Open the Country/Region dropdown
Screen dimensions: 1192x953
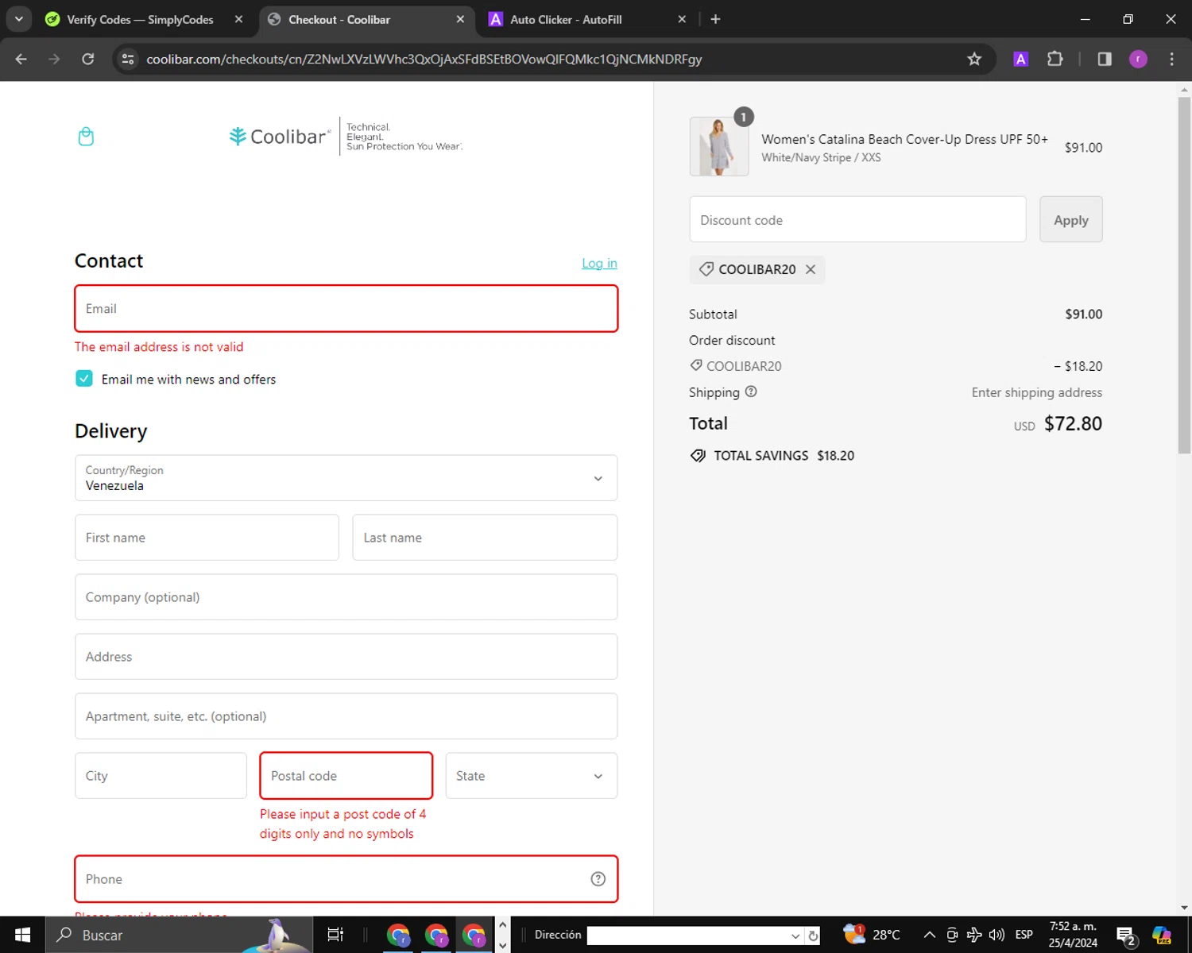346,478
